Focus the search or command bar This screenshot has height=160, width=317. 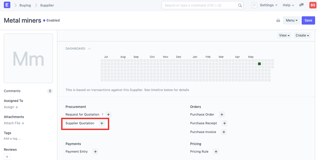point(199,5)
